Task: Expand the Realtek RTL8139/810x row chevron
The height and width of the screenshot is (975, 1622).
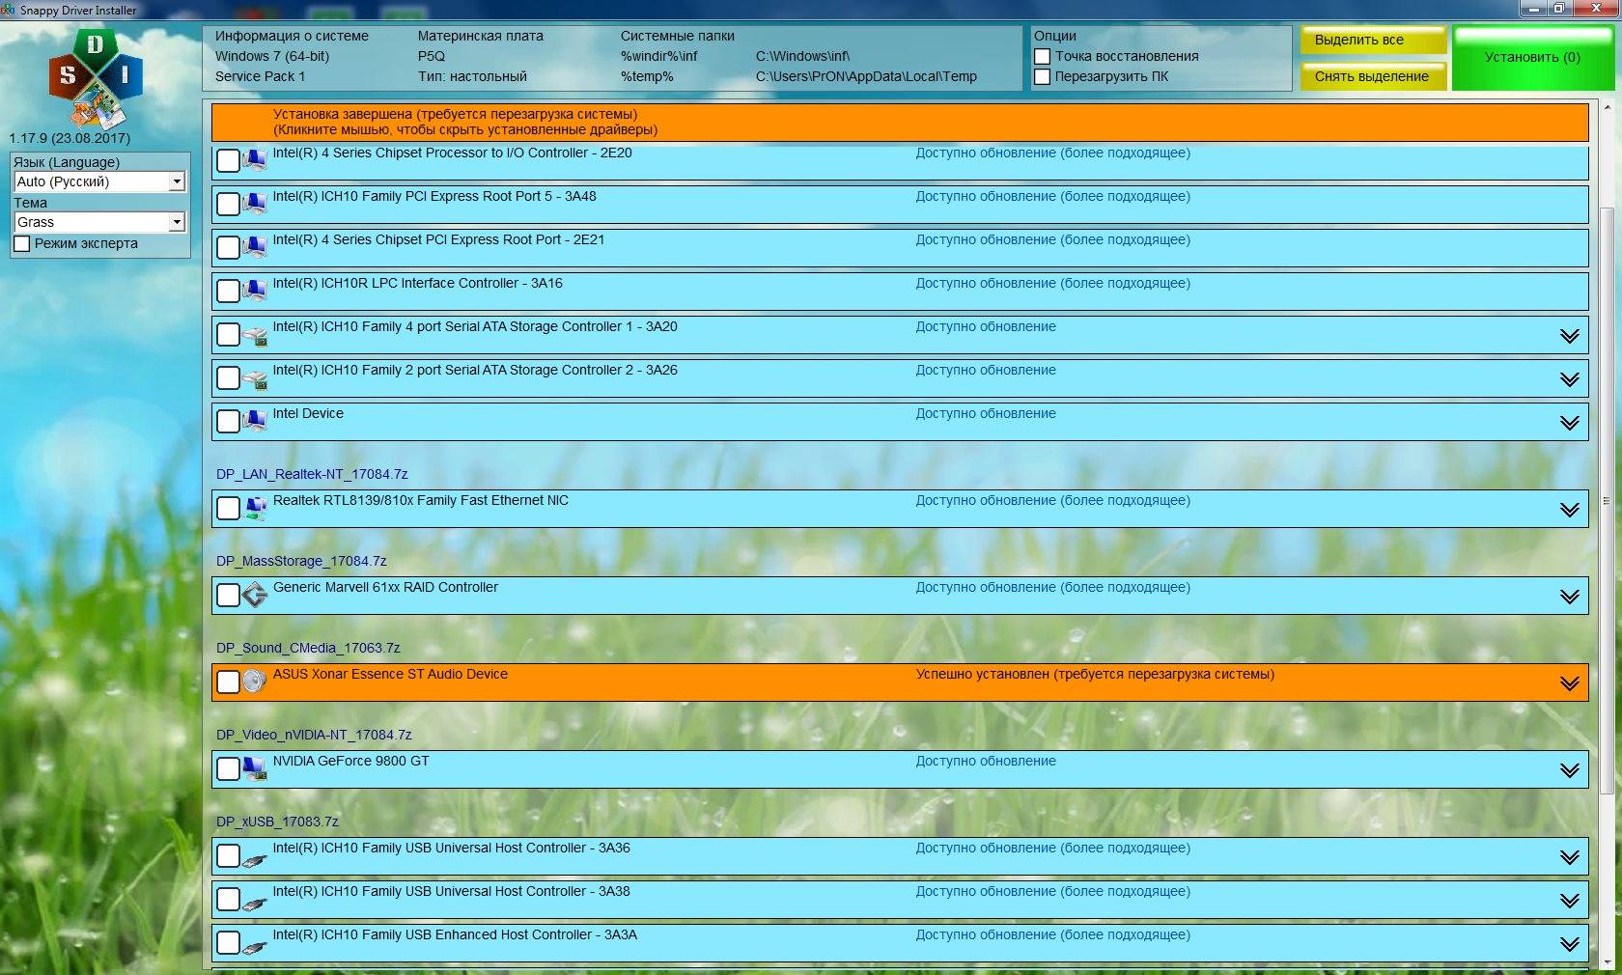Action: [1570, 509]
